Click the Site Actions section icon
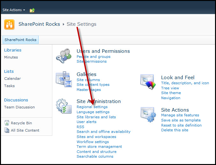Screen dimensions: 216x165 coord(148,115)
